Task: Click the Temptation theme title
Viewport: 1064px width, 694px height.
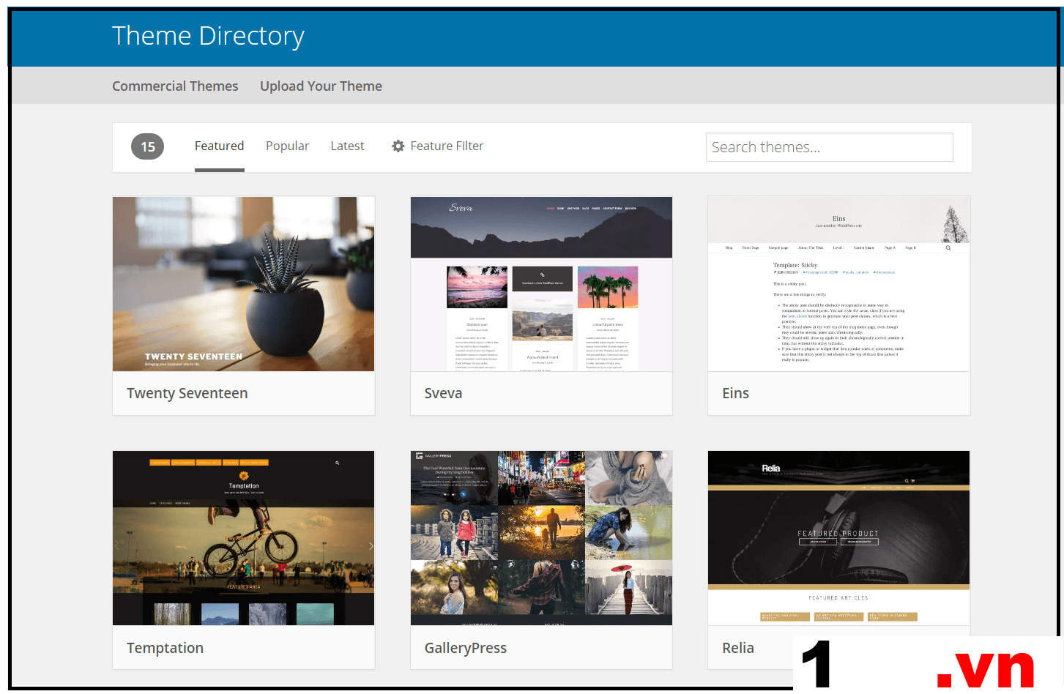Action: (x=165, y=649)
